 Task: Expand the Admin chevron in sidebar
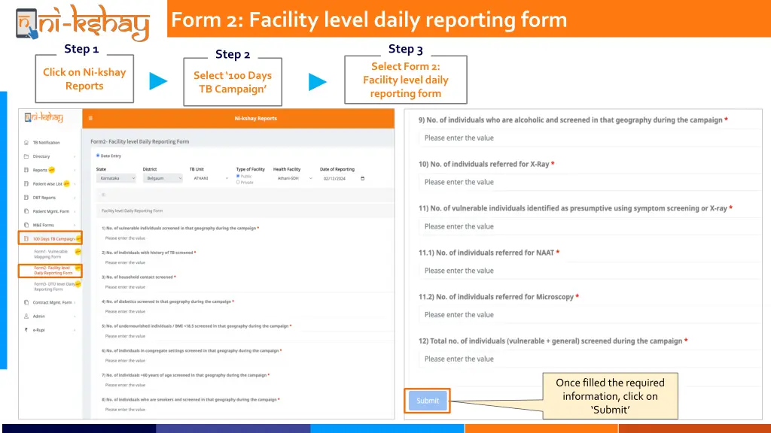pyautogui.click(x=75, y=316)
